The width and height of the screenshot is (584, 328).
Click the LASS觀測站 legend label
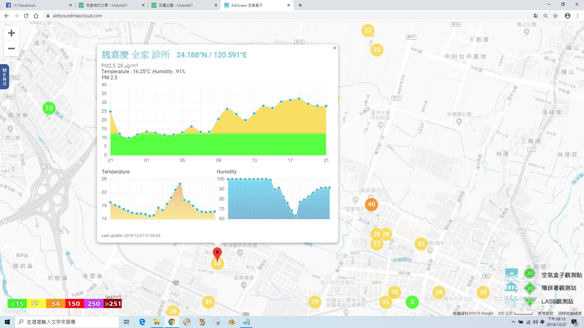[x=557, y=301]
